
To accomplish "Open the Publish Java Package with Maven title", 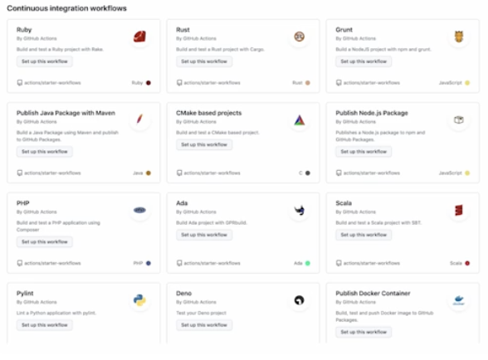I will 66,113.
